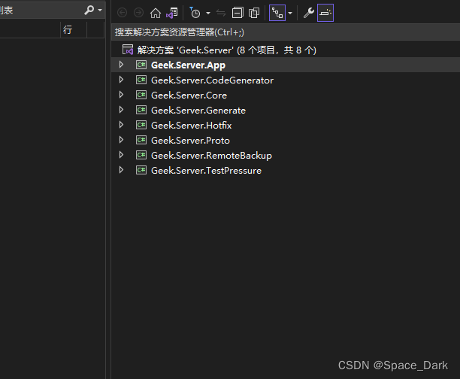
Task: Open pending changes filter dropdown arrow
Action: click(x=208, y=14)
